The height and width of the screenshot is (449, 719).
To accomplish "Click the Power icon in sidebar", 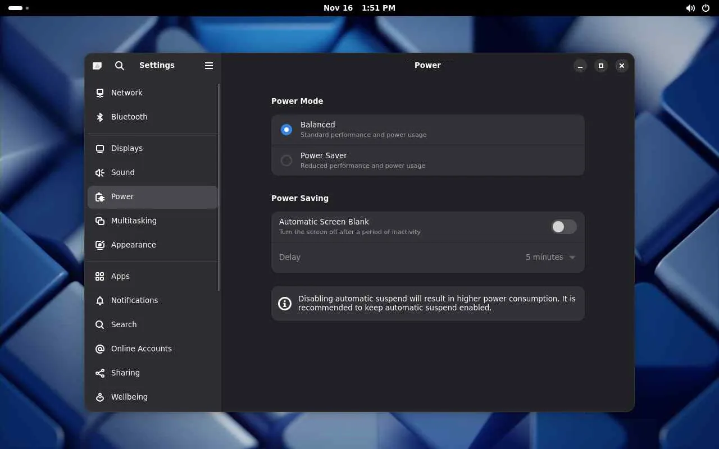I will 100,196.
